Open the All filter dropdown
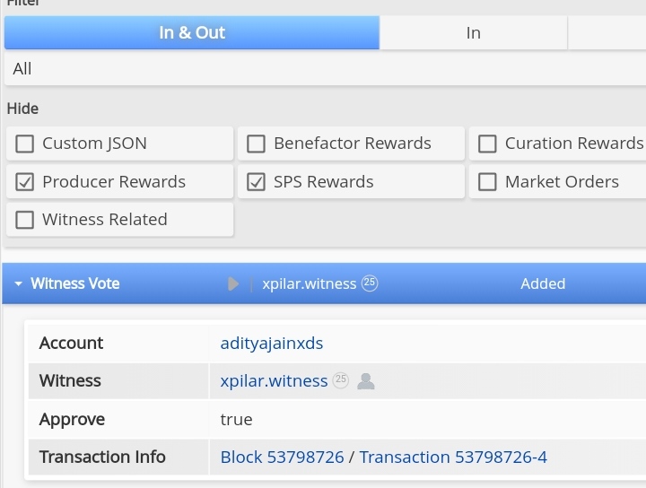This screenshot has height=488, width=646. point(323,69)
